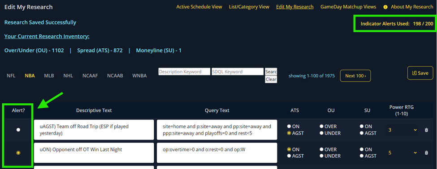The height and width of the screenshot is (169, 437).
Task: Select OU UNDER for Opponent off OT Win
Action: click(x=322, y=156)
